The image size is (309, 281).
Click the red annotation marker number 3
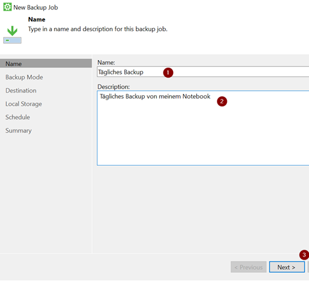(x=304, y=255)
